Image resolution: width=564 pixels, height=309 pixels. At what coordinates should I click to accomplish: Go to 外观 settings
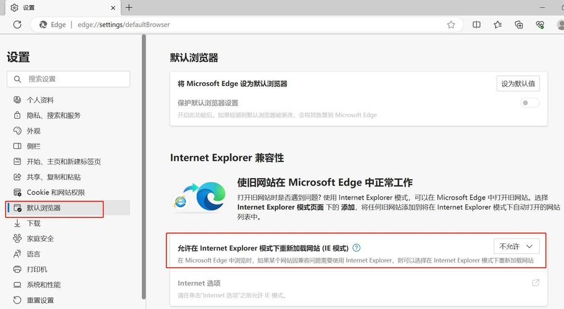click(33, 131)
